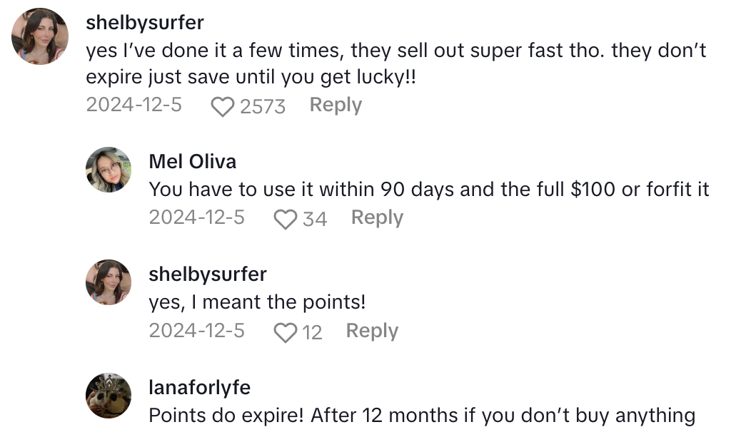Image resolution: width=731 pixels, height=432 pixels.
Task: Select the "yes, I meant the points!" comment text
Action: pos(257,302)
